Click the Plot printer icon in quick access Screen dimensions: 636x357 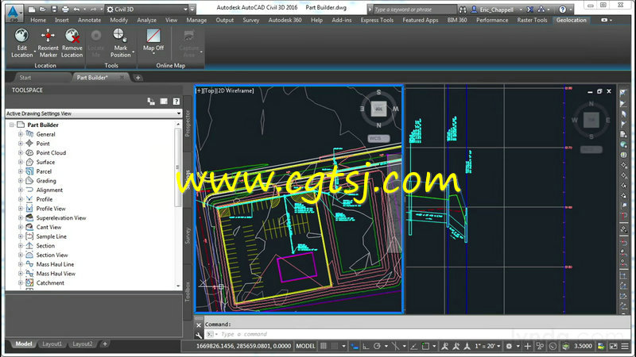(x=65, y=9)
